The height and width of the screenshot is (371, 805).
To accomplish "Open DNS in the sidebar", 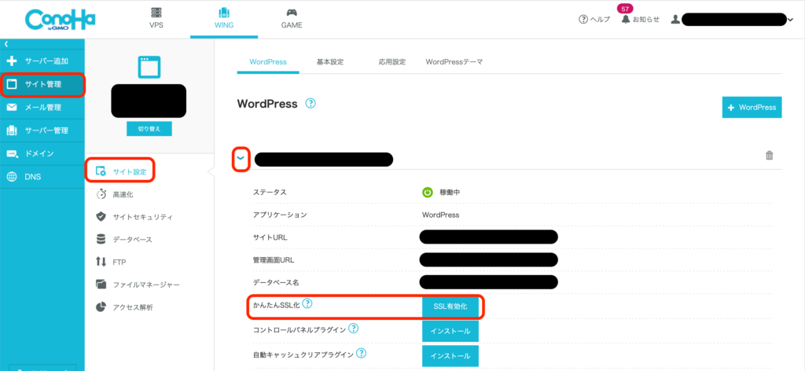I will [x=42, y=177].
